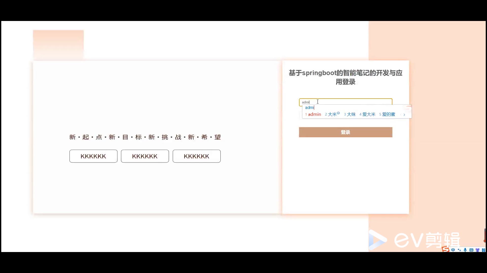This screenshot has height=273, width=487.
Task: Open the Sogou toolbox grid icon
Action: coord(483,250)
